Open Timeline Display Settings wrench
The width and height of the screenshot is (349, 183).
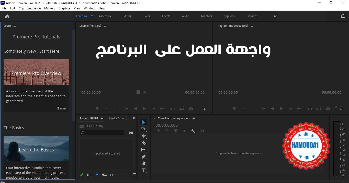[193, 131]
